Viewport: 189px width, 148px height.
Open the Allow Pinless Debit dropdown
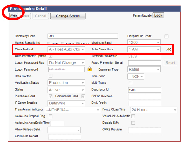point(64,130)
